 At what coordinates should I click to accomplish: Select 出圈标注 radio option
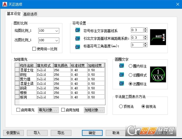[x=130, y=84]
